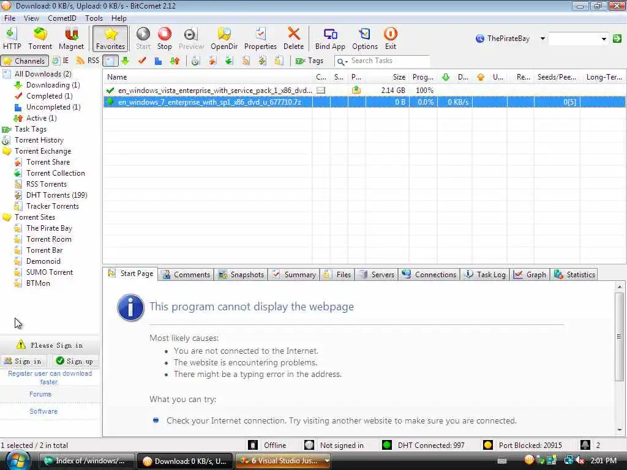Open the Tools menu
627x470 pixels.
[x=94, y=18]
